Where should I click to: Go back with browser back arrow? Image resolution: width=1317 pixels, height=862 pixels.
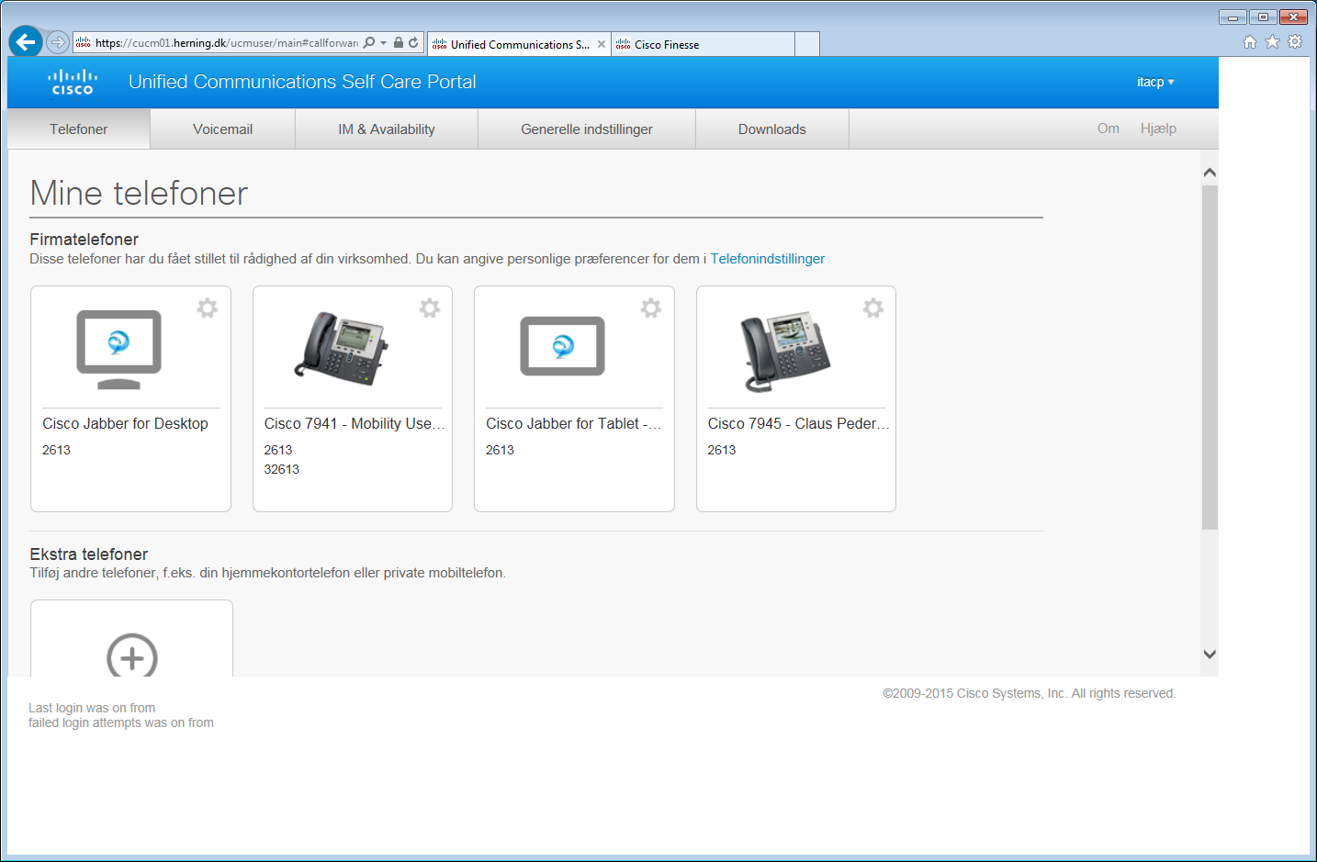pos(26,42)
